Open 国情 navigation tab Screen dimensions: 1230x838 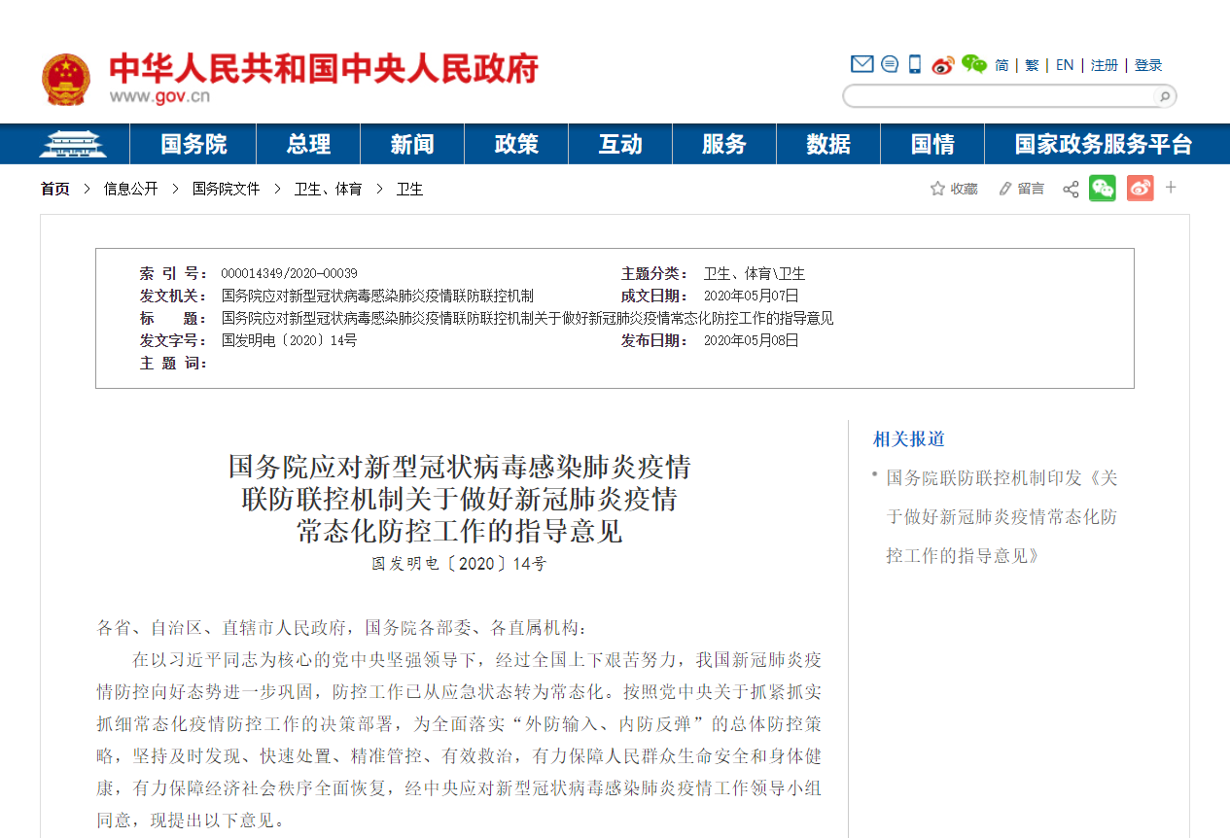tap(932, 145)
